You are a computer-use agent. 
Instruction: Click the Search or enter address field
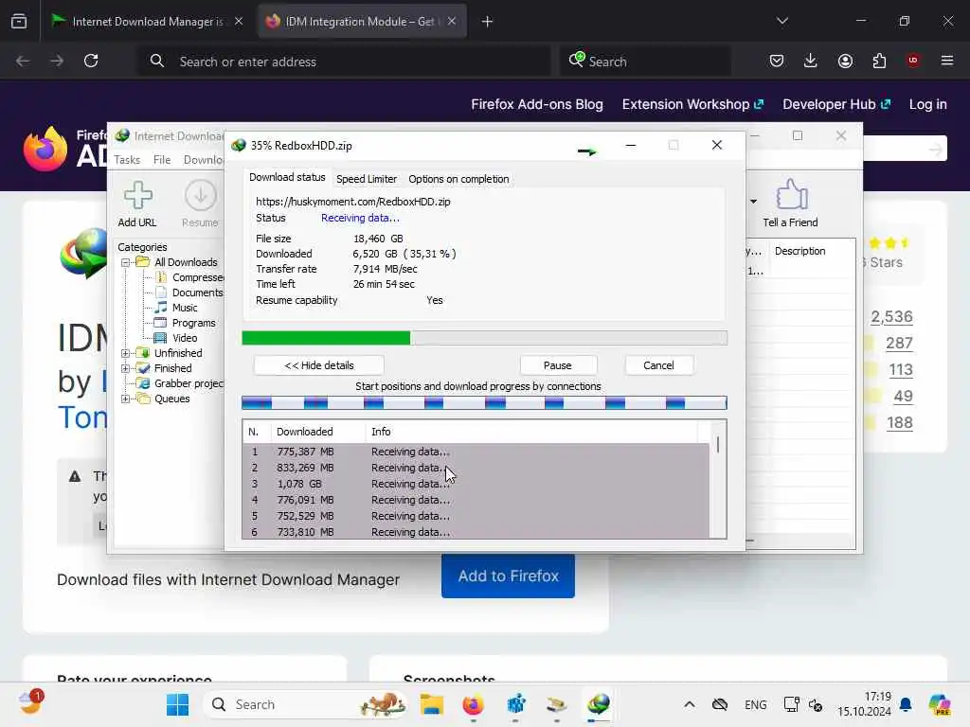point(345,62)
